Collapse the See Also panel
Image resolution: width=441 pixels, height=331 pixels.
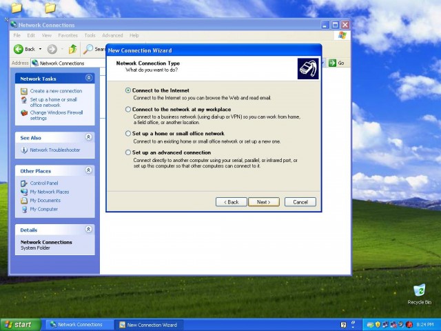click(89, 137)
